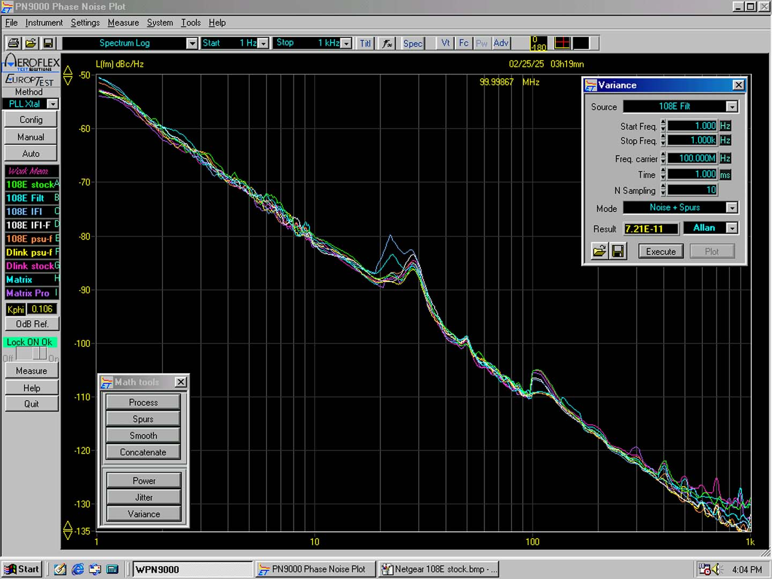Open Internet Explorer from quick launch
The height and width of the screenshot is (579, 772).
click(x=78, y=569)
